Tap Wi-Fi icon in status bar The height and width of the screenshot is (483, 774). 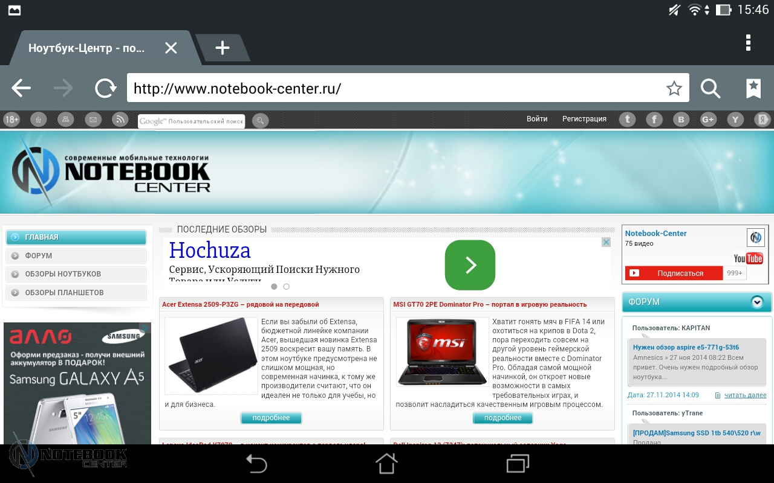pos(694,10)
